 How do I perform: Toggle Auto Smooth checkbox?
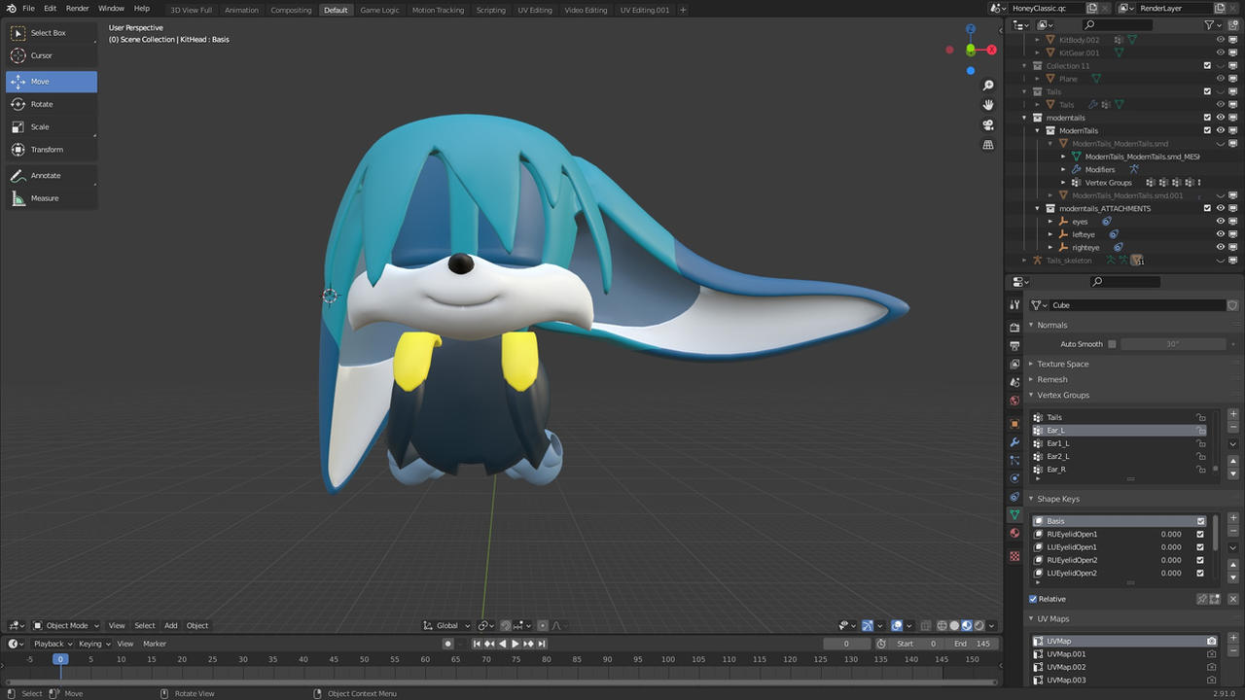[x=1112, y=344]
